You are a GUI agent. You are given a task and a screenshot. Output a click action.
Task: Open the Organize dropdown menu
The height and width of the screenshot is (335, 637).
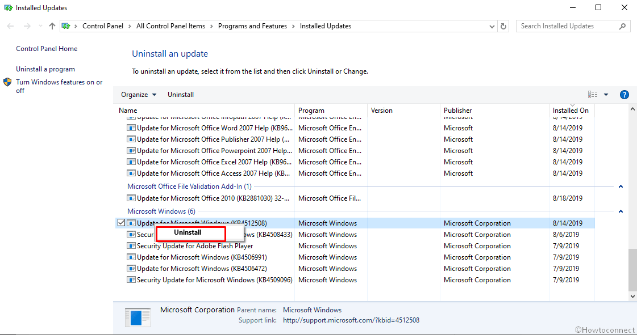tap(139, 95)
